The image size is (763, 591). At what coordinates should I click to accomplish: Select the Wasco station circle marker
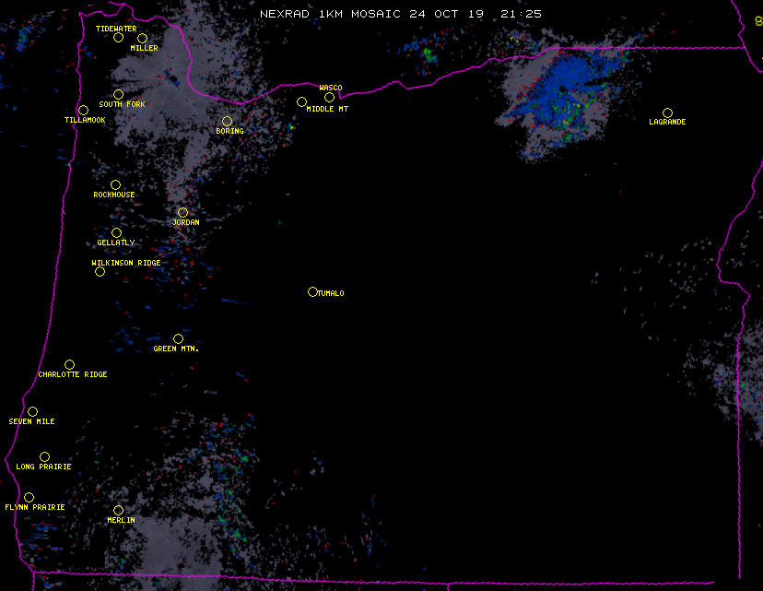click(329, 97)
